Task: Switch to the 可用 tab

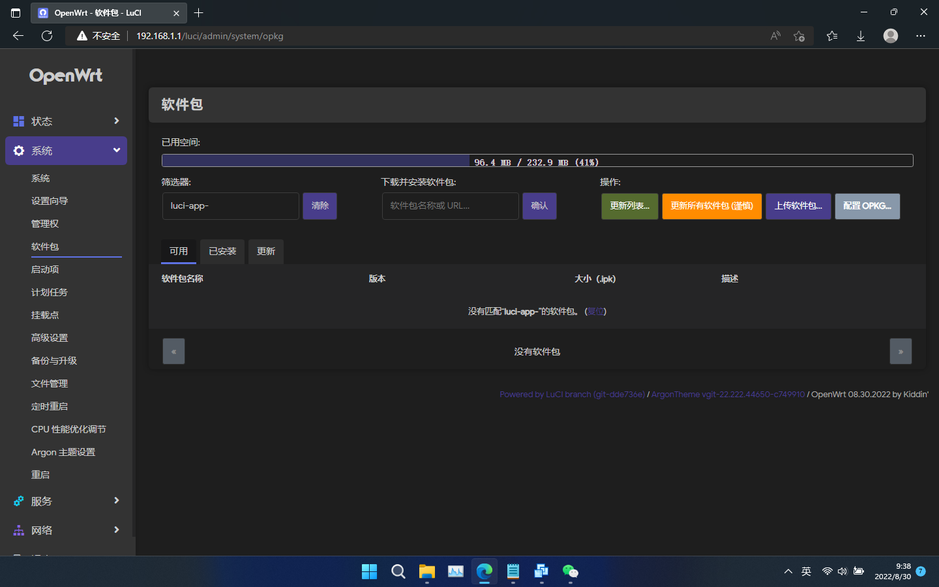Action: click(179, 251)
